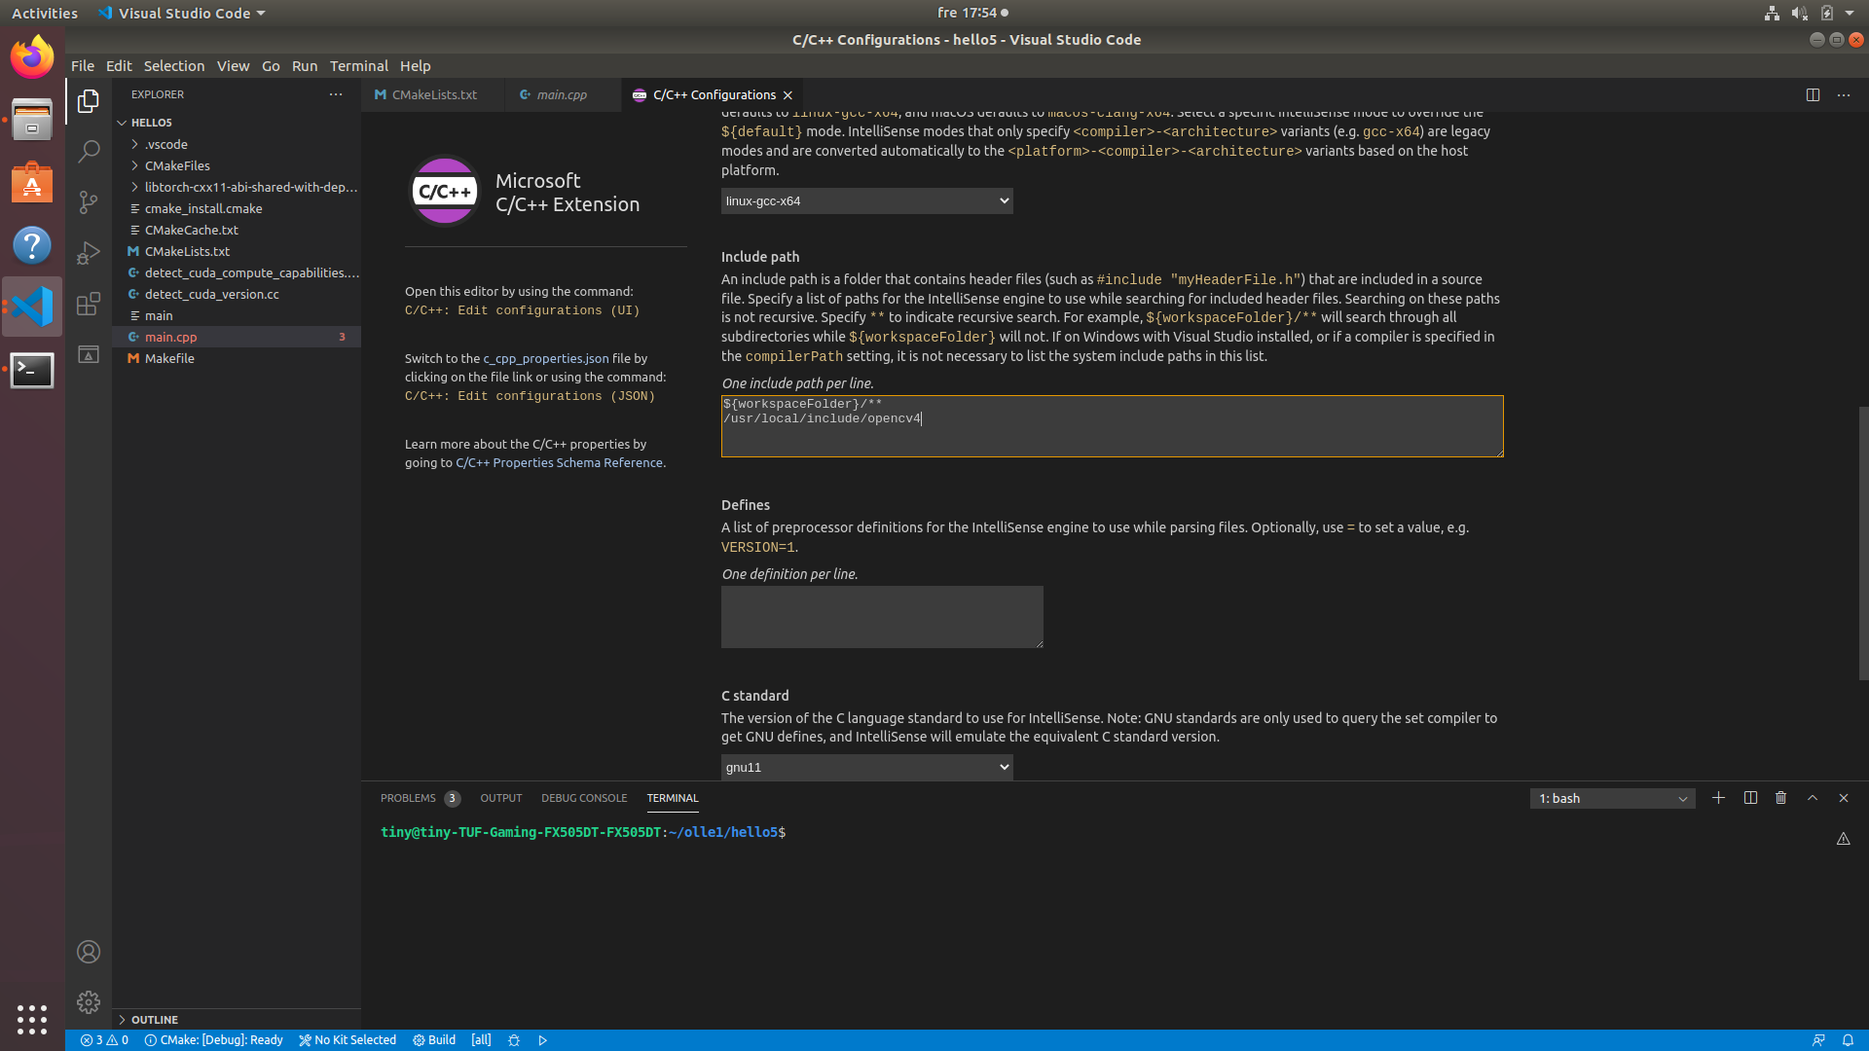The image size is (1869, 1051).
Task: Click the Build button in status bar
Action: pyautogui.click(x=434, y=1039)
